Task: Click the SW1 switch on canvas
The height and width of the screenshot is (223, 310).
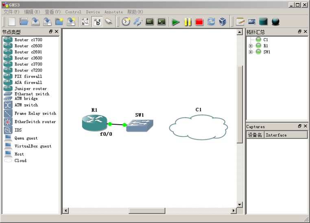Action: tap(140, 126)
